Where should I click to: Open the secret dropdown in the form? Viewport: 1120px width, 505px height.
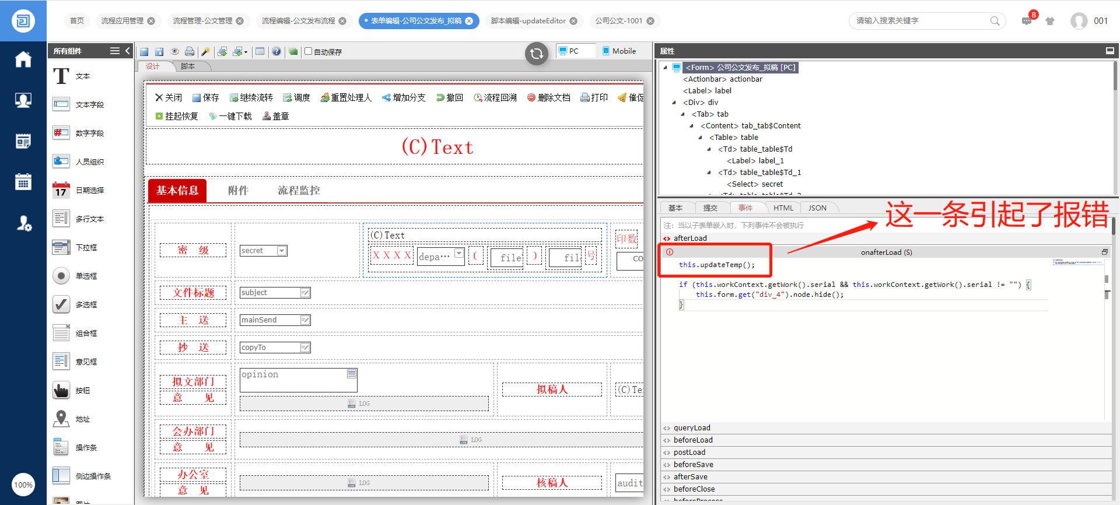(282, 251)
